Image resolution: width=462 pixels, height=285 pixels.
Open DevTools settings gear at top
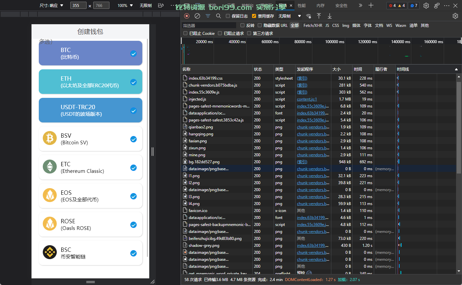tap(426, 5)
